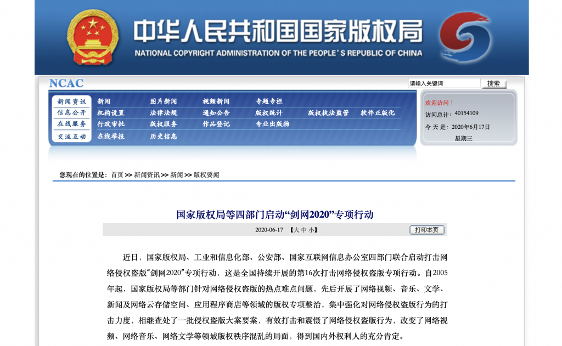
Task: Open the 在线举报 online report link
Action: (x=111, y=137)
